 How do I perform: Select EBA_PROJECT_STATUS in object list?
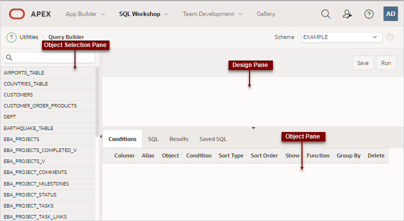click(x=48, y=194)
